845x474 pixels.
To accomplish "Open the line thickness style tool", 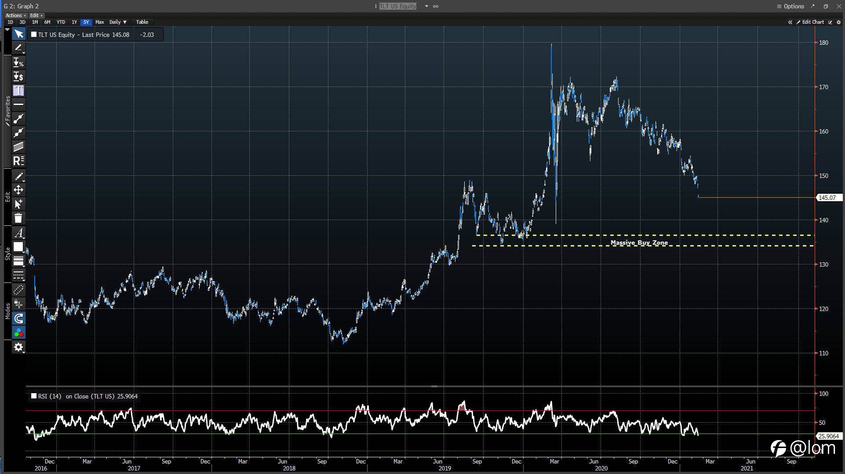I will point(18,261).
